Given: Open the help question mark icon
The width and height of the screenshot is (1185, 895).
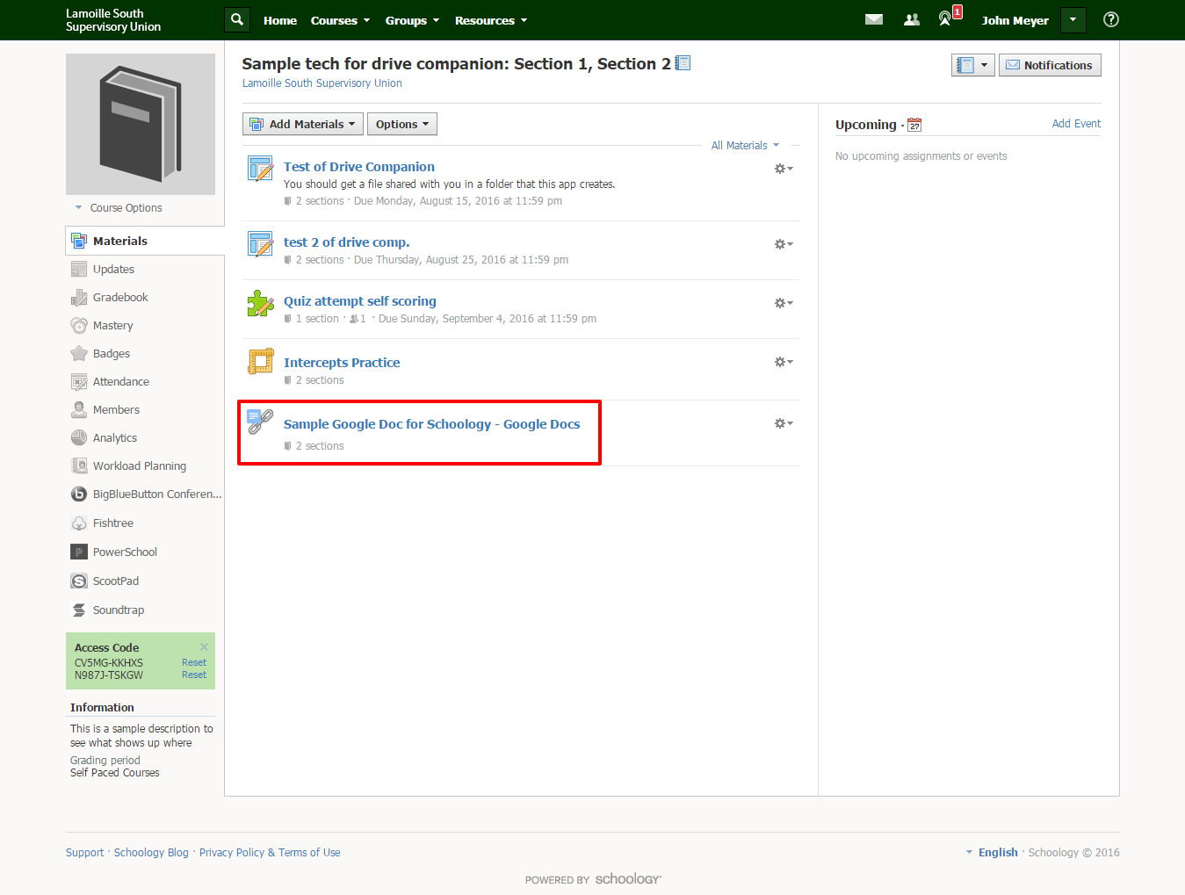Looking at the screenshot, I should (x=1111, y=19).
